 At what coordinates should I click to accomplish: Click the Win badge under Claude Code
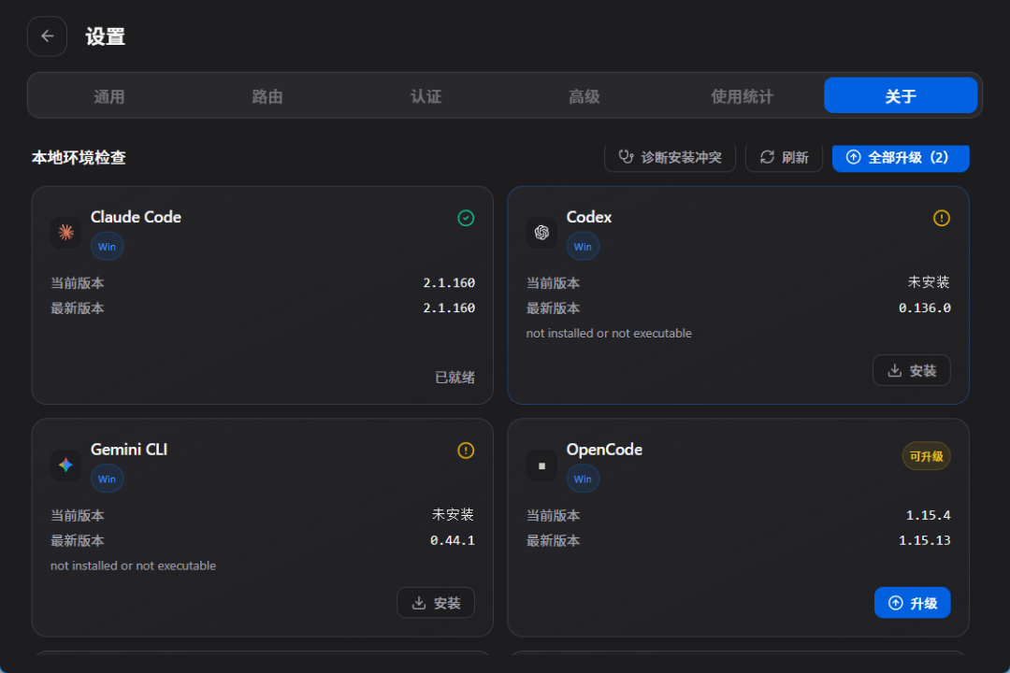tap(107, 247)
